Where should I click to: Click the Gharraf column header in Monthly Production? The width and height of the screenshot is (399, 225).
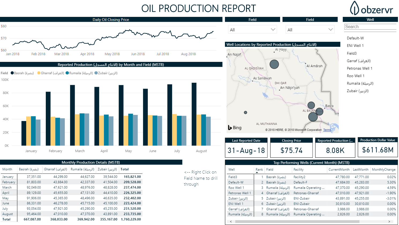tap(56, 169)
